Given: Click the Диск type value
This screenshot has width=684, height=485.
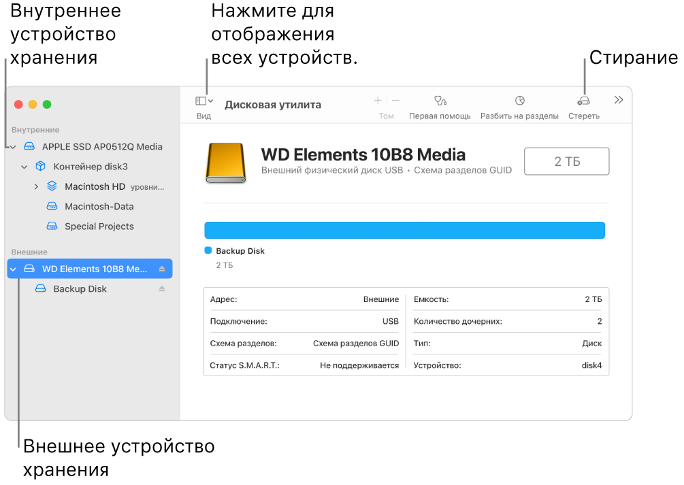Looking at the screenshot, I should pyautogui.click(x=592, y=344).
